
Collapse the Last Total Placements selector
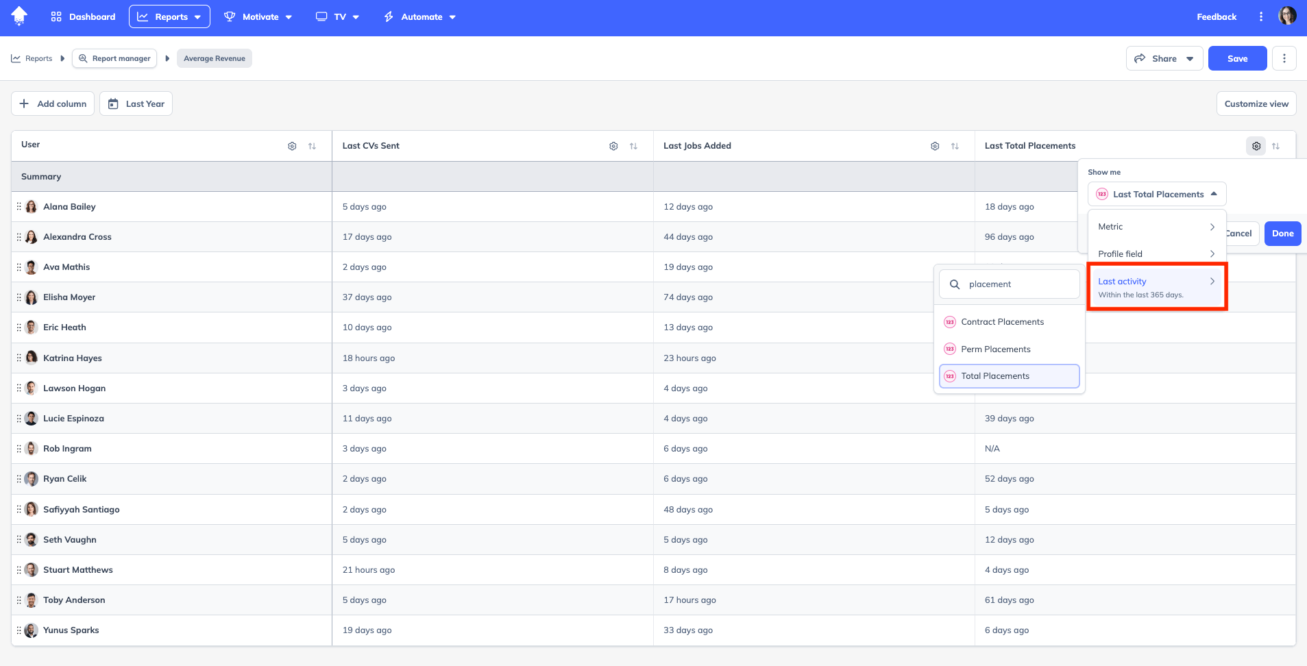pos(1214,194)
